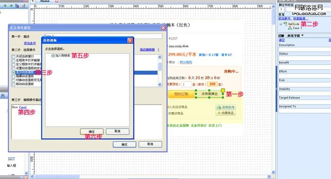
Task: Click the footnote number field
Action: pyautogui.click(x=281, y=9)
